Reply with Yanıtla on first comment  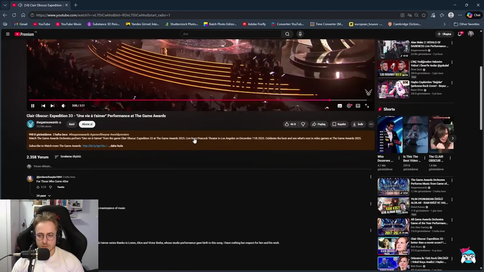pos(60,187)
